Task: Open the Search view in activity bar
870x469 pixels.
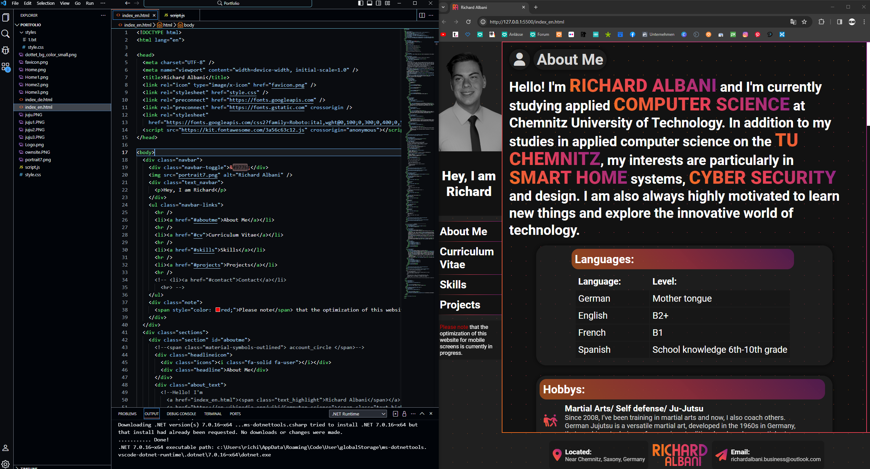Action: (x=5, y=33)
